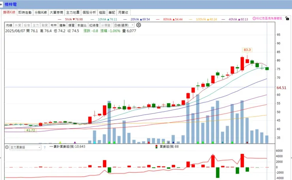Open the 分點K線 tab

pos(41,13)
